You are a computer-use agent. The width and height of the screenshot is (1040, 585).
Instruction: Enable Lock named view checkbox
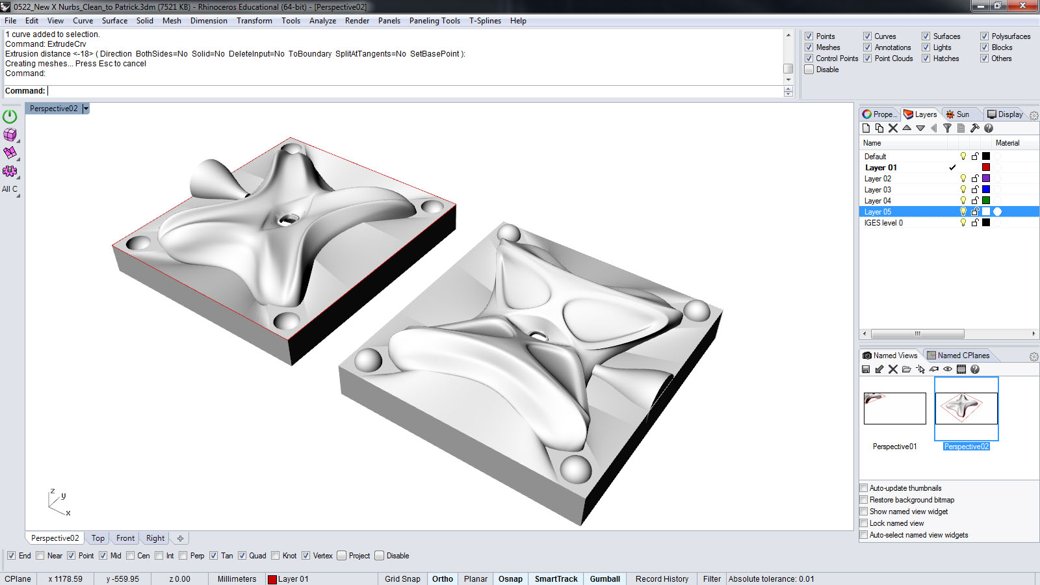point(864,523)
